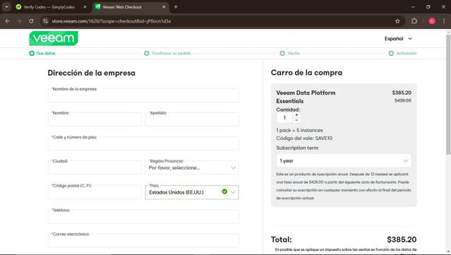Click the Código del vale: SAVE10 text
Screen dimensions: 451x255
click(304, 138)
